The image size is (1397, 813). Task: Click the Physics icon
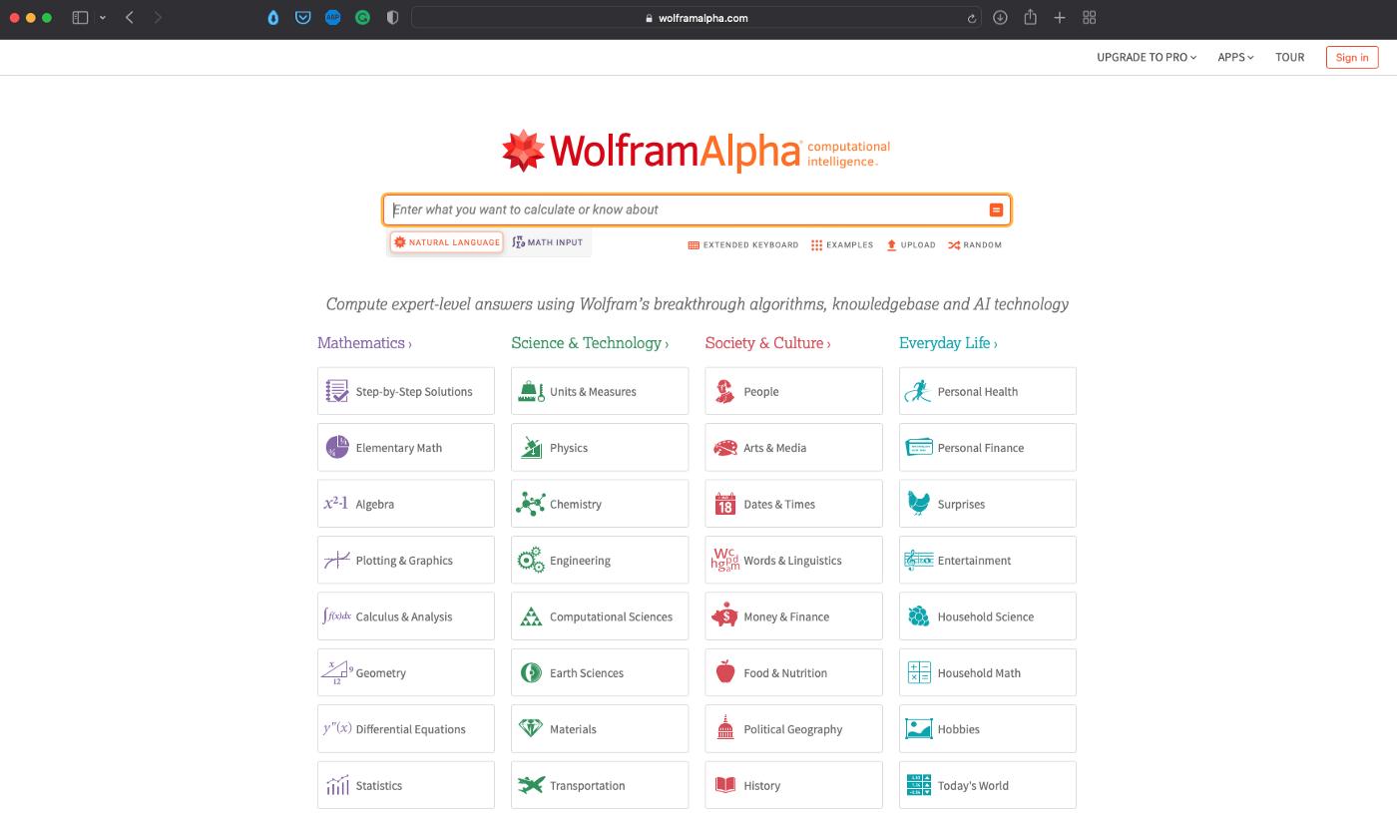click(x=531, y=447)
